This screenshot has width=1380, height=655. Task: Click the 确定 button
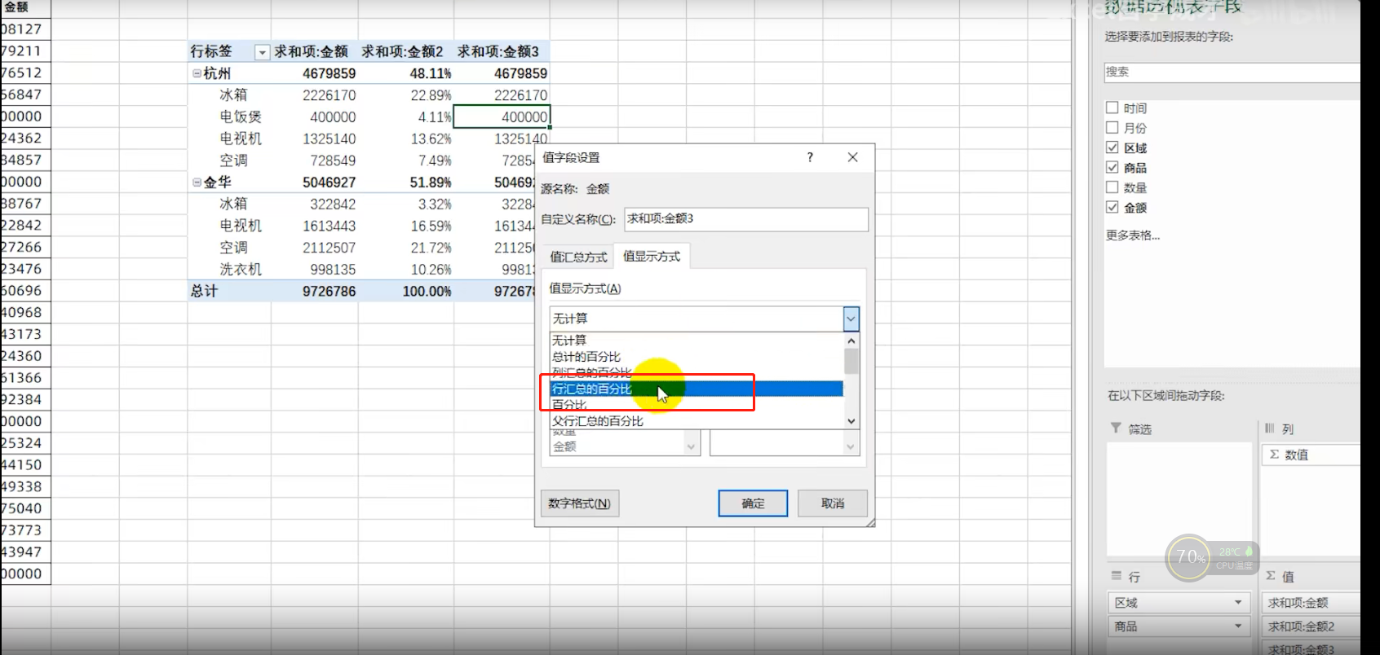pyautogui.click(x=753, y=503)
